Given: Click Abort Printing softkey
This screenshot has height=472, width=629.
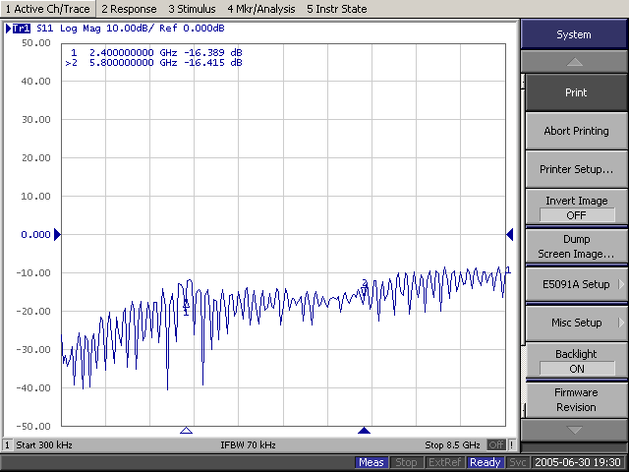Looking at the screenshot, I should click(576, 131).
